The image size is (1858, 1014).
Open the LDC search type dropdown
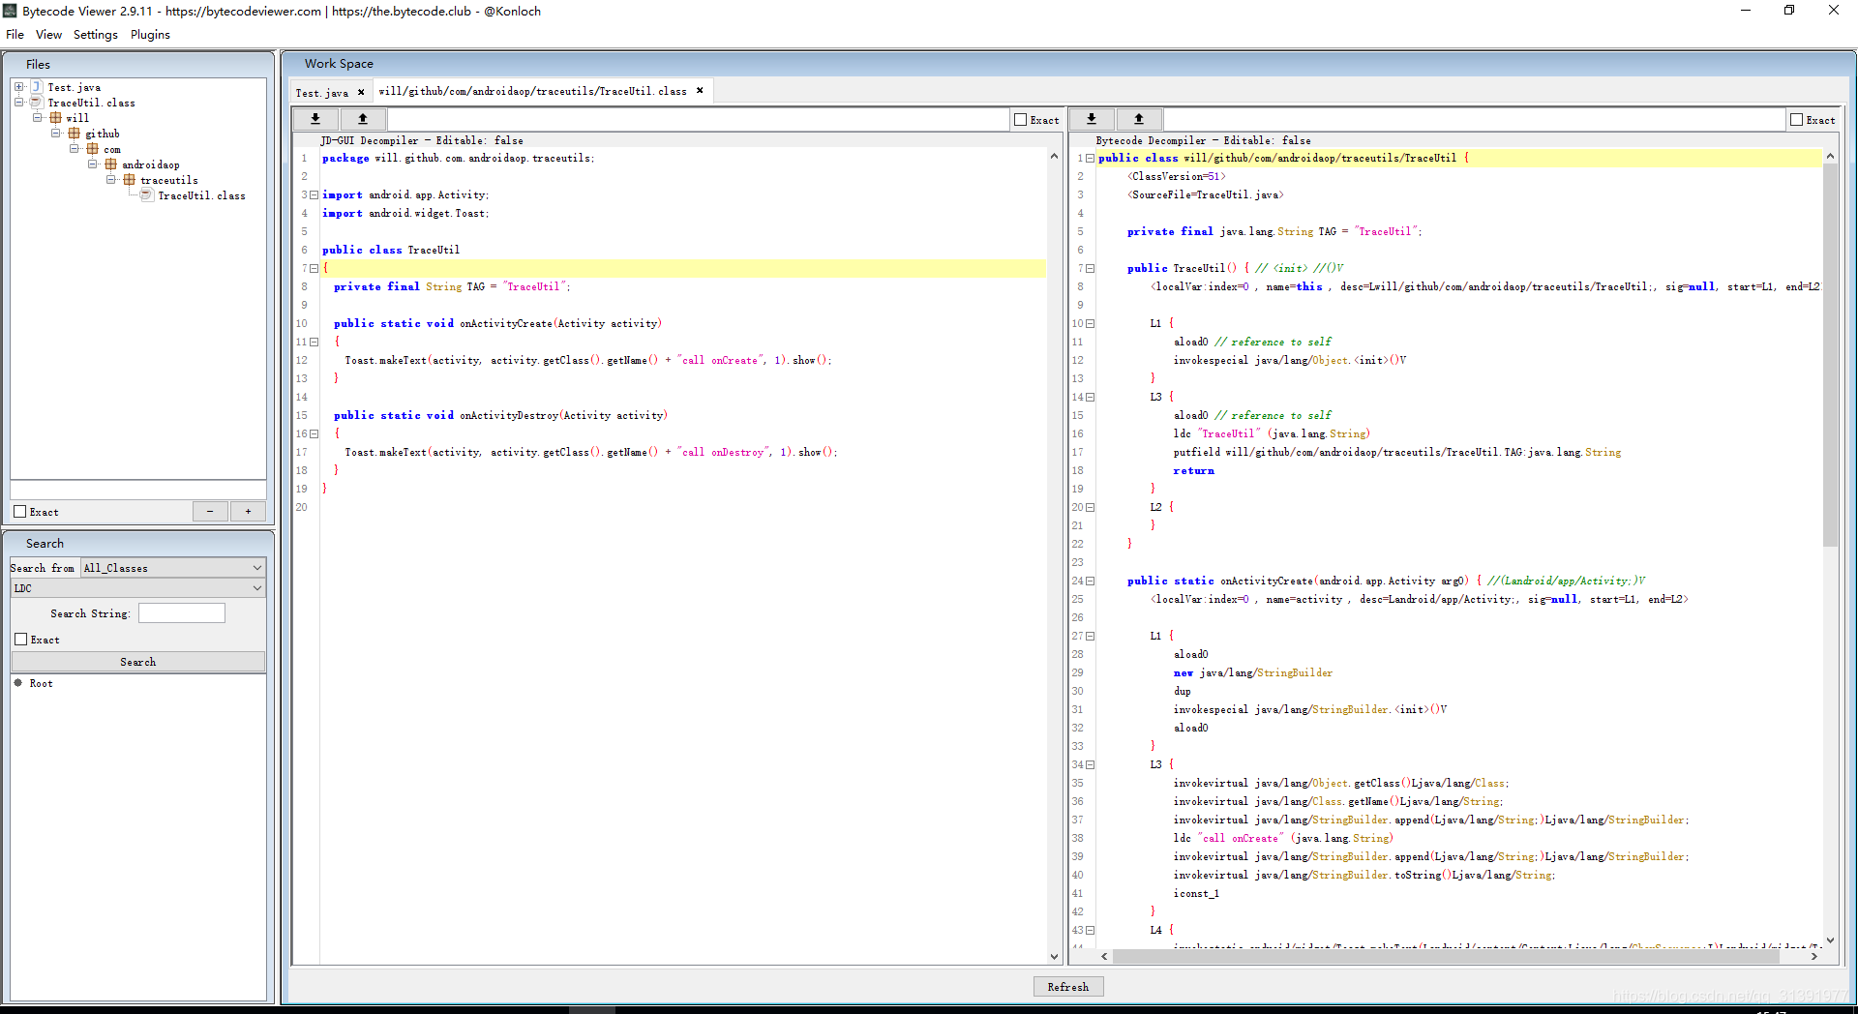tap(137, 588)
